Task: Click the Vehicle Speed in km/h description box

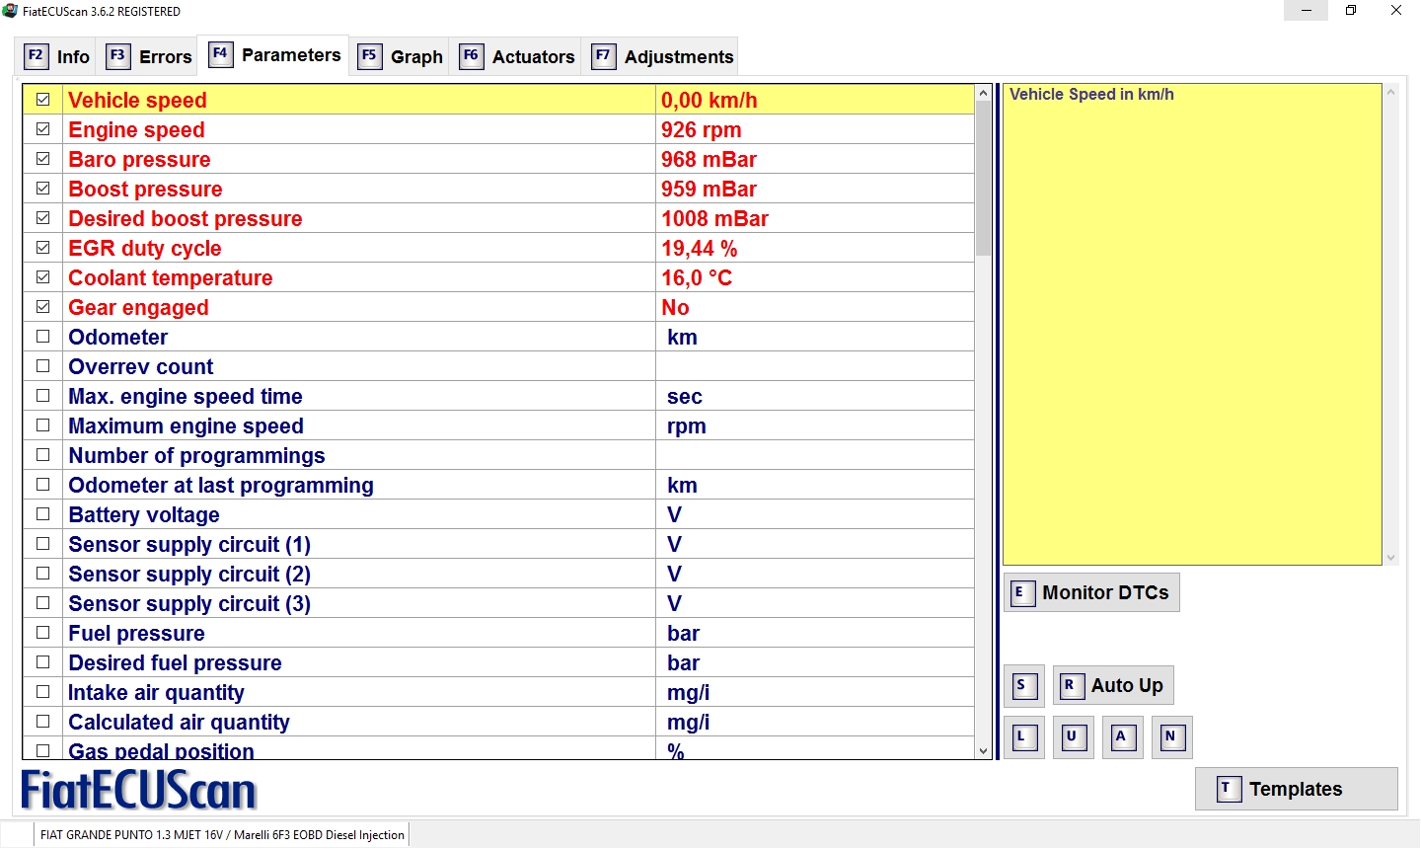Action: pos(1192,324)
